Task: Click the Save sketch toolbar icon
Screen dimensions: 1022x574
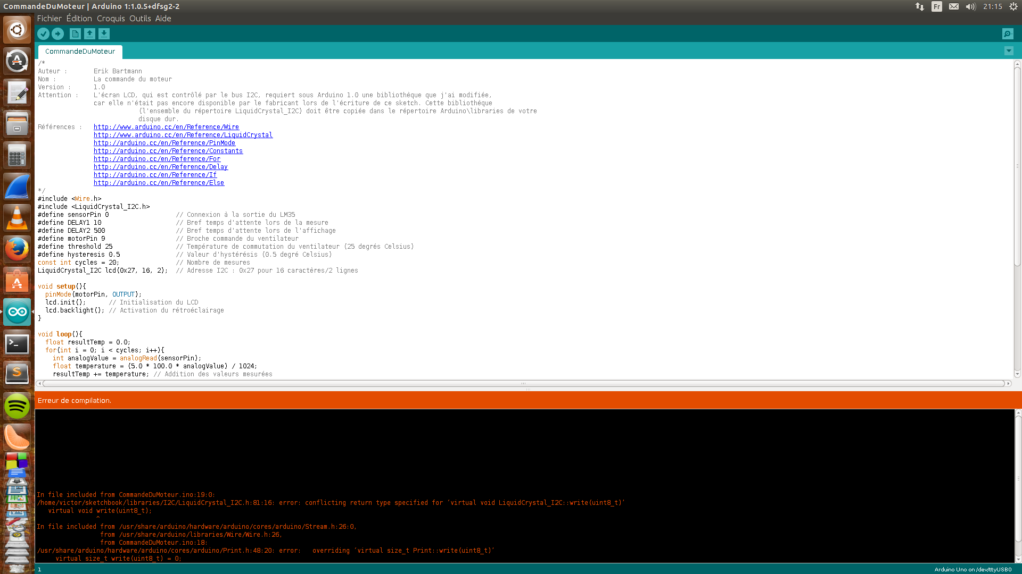Action: click(104, 34)
